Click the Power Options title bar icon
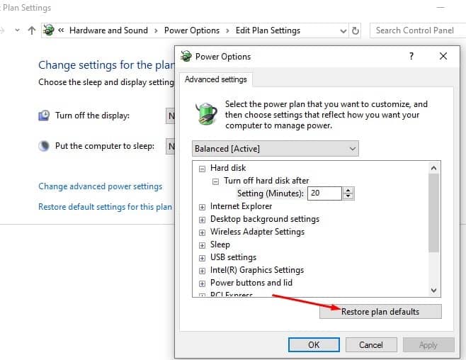 tap(186, 56)
